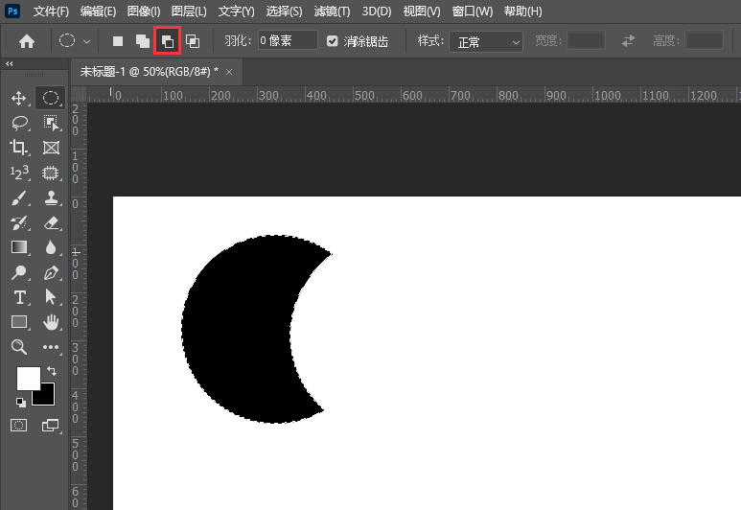Select the Brush tool
Image resolution: width=741 pixels, height=510 pixels.
pyautogui.click(x=18, y=198)
